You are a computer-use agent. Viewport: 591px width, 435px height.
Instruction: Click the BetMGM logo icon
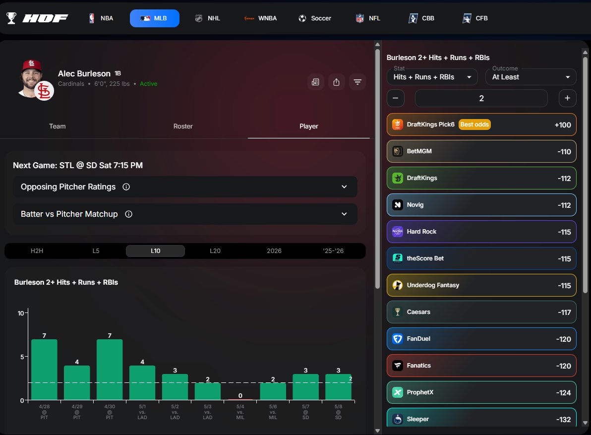click(x=398, y=151)
